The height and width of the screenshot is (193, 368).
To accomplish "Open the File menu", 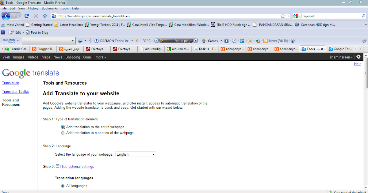I will [4, 8].
